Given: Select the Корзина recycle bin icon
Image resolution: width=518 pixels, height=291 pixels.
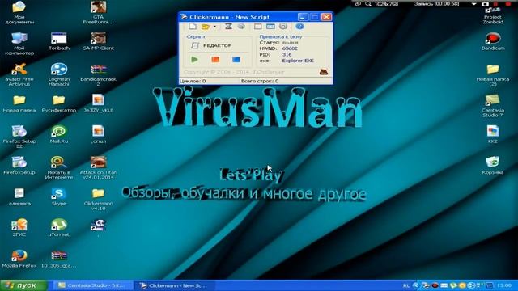Looking at the screenshot, I should coord(493,166).
